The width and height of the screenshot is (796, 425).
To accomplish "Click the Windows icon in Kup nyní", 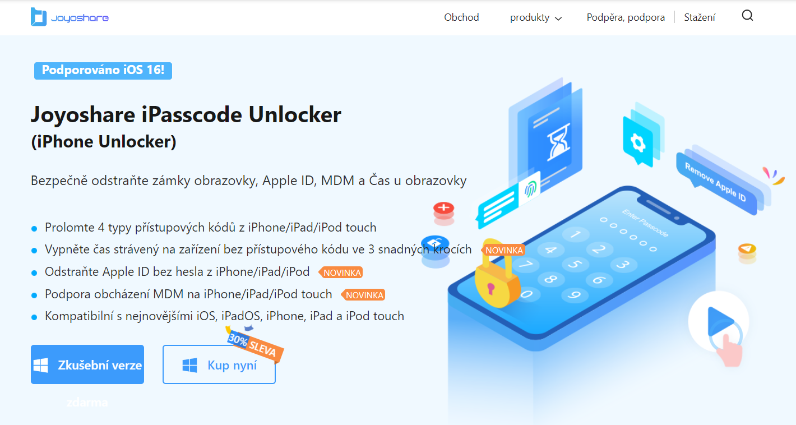I will tap(190, 366).
